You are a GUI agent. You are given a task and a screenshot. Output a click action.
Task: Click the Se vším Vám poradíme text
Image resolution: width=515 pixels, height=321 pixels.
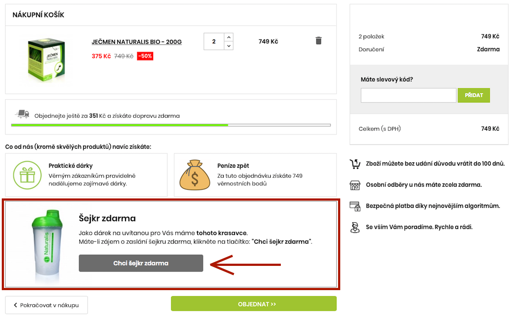click(x=419, y=227)
